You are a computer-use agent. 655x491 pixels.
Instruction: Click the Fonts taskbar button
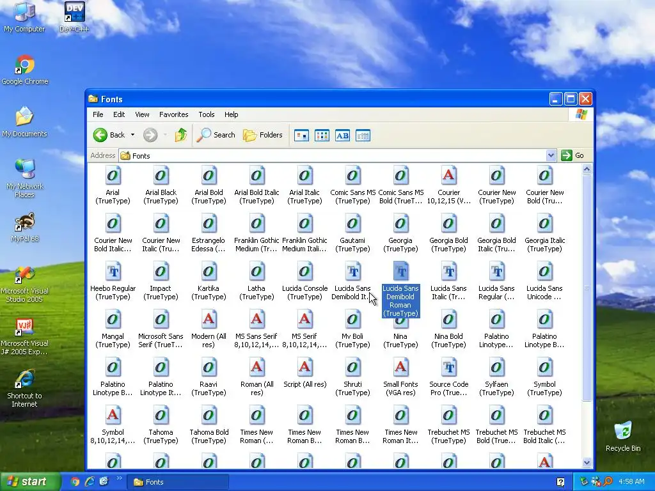[178, 482]
